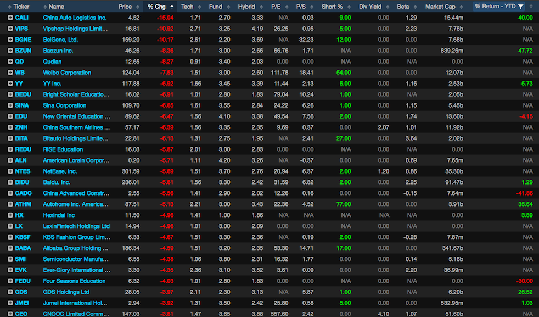This screenshot has width=539, height=317.
Task: Click the plus icon beside GDS
Action: click(10, 292)
